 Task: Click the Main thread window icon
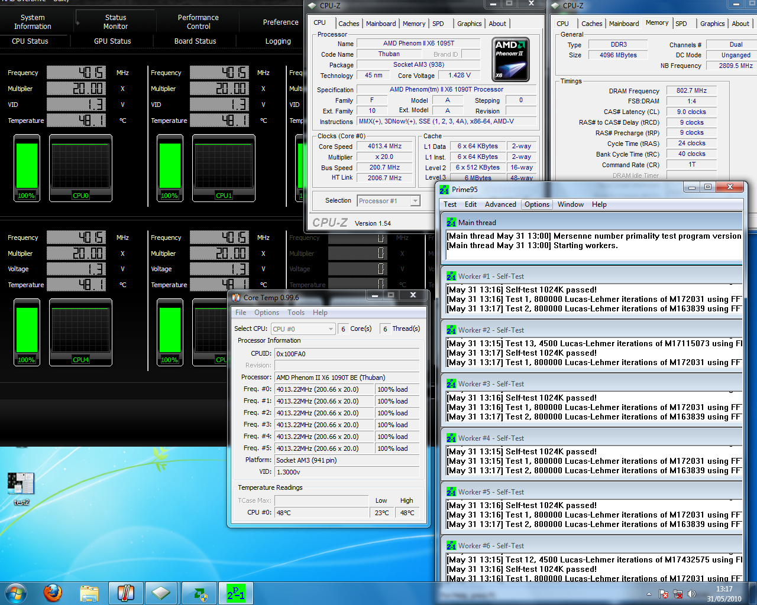(x=451, y=222)
